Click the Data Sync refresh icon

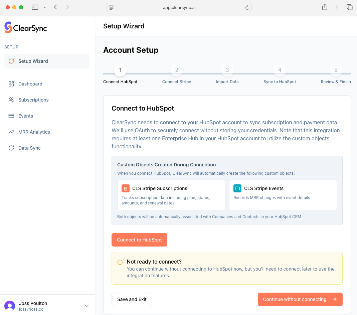pos(11,148)
